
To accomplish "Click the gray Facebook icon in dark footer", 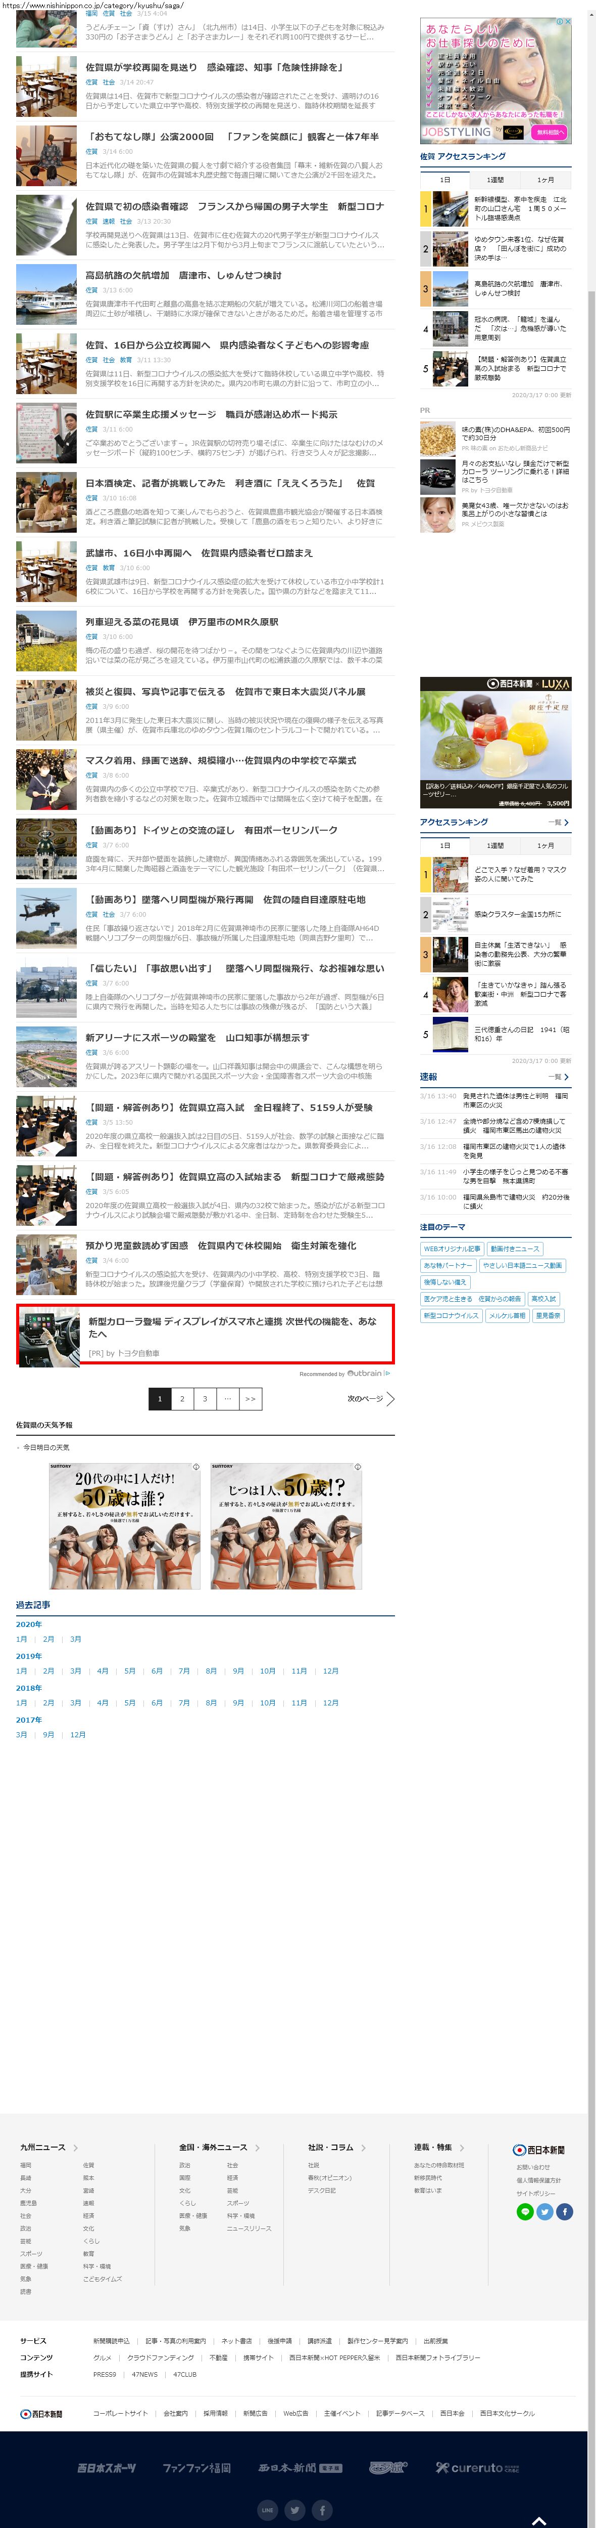I will (322, 2509).
